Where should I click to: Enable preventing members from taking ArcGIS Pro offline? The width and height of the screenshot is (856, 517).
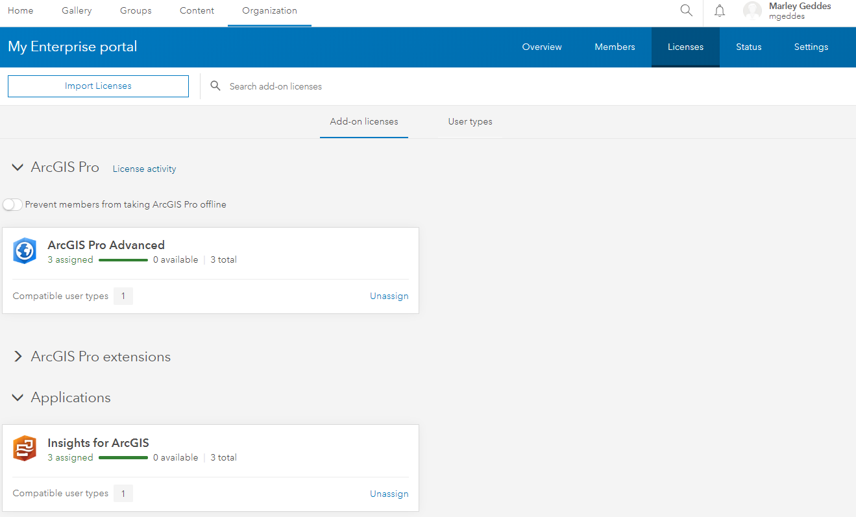(12, 204)
